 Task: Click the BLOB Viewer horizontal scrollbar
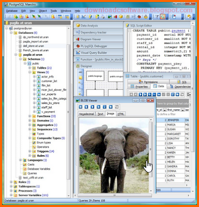(114, 195)
